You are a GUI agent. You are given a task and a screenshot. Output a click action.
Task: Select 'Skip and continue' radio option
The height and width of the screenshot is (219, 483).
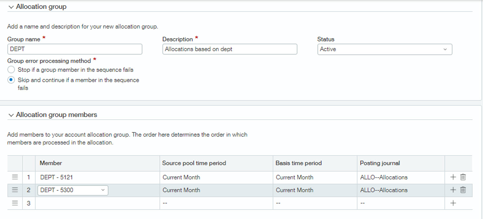pyautogui.click(x=11, y=80)
